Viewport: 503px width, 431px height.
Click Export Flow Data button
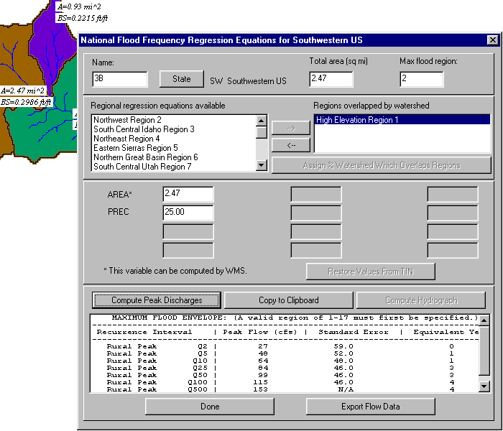click(370, 407)
